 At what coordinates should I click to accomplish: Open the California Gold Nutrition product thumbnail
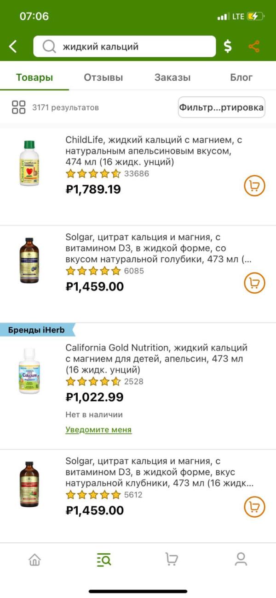[x=29, y=371]
